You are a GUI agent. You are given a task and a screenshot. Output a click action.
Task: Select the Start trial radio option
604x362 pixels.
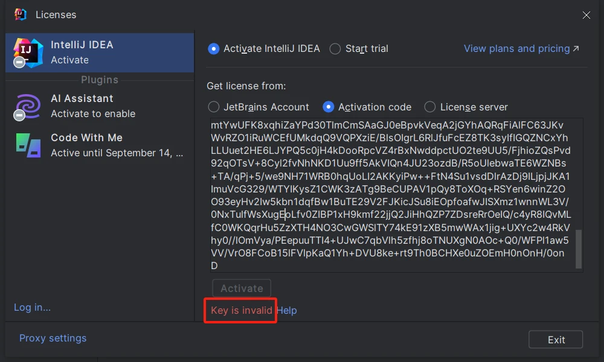[x=335, y=49]
